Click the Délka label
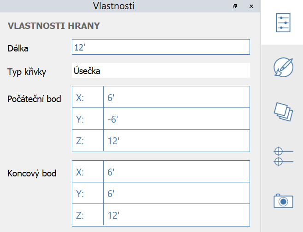Viewport: 303px width, 232px height. [21, 47]
